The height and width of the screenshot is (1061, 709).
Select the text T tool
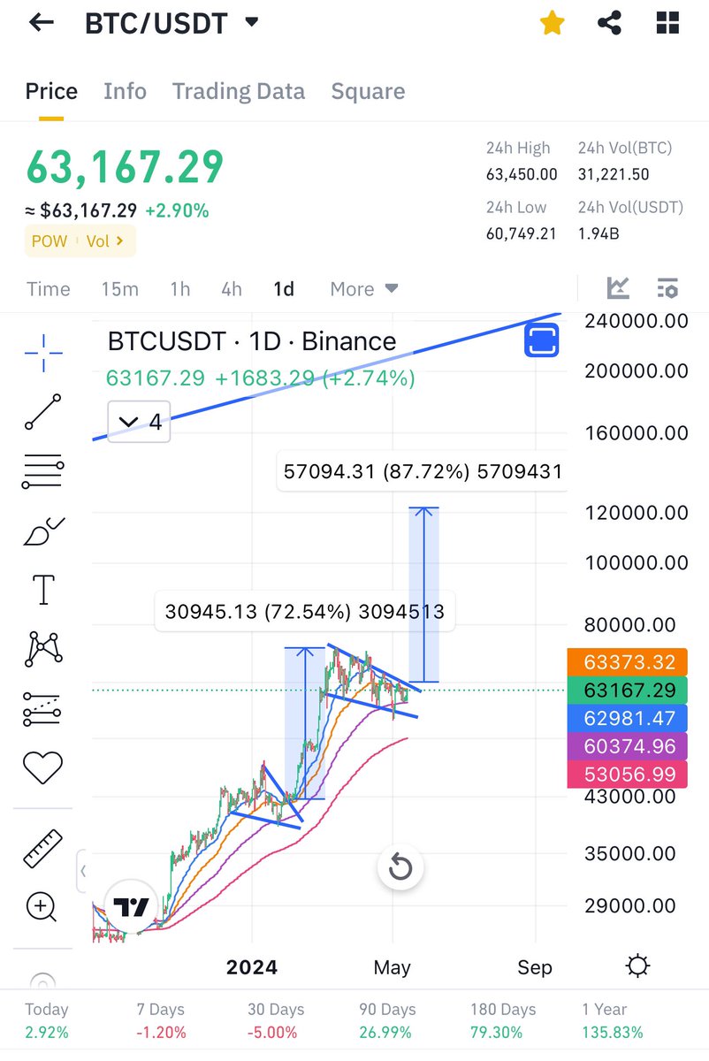(x=43, y=590)
